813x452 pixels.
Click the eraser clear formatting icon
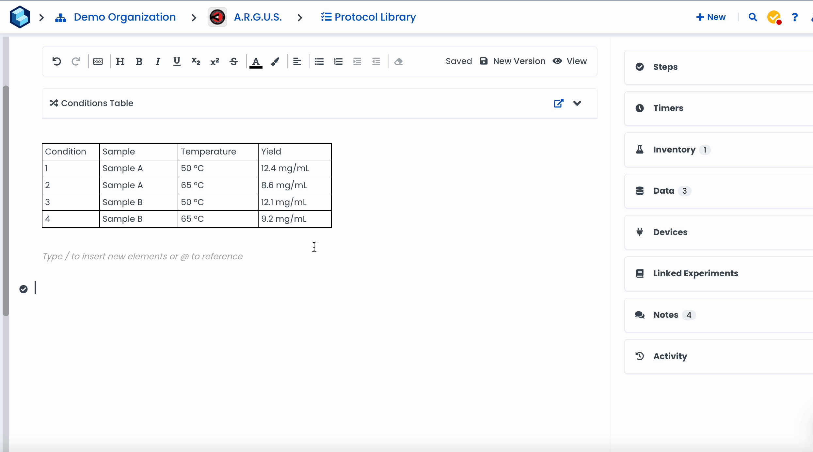pyautogui.click(x=398, y=61)
